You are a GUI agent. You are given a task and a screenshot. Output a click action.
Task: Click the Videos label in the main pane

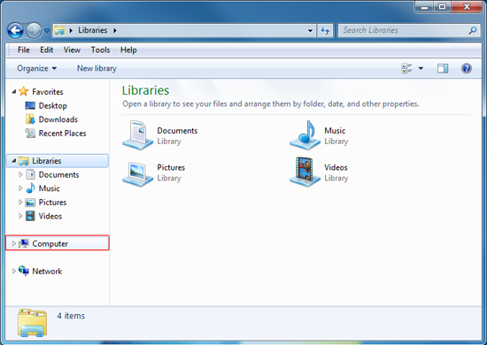(336, 167)
